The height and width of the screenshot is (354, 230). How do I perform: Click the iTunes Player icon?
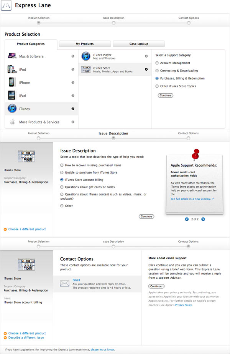86,56
